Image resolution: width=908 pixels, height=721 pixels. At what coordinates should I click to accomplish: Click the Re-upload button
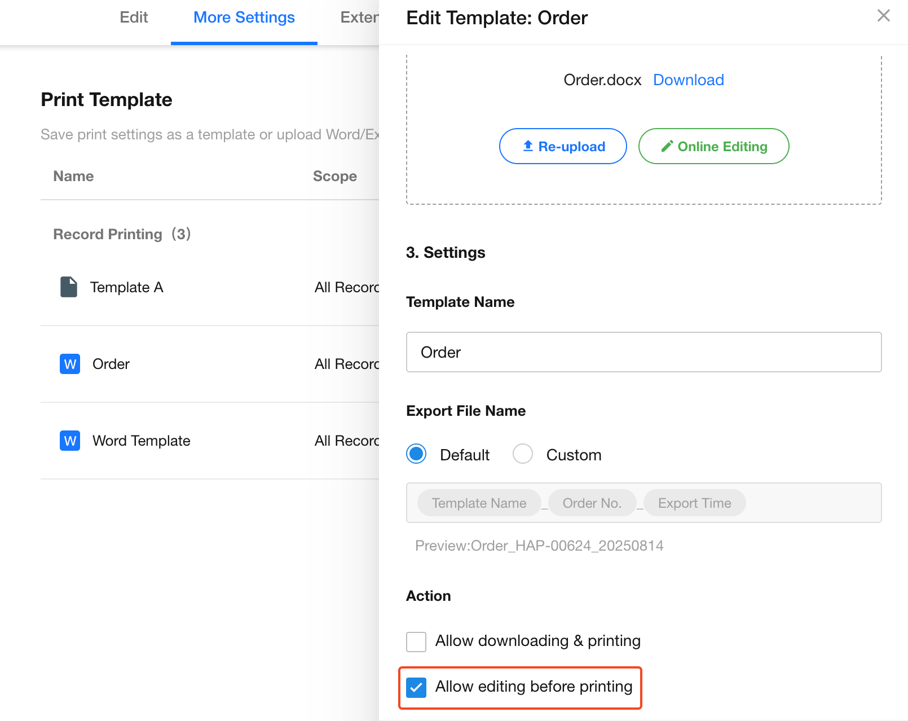[563, 146]
